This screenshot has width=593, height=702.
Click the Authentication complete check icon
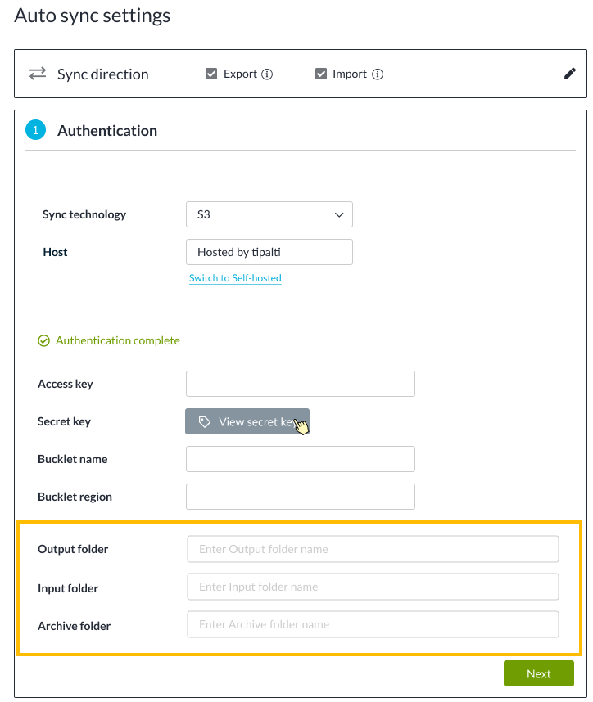click(43, 341)
